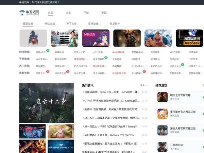Image resolution: width=204 pixels, height=153 pixels.
Task: Click the 三角洲行动 game icon
Action: tap(162, 146)
